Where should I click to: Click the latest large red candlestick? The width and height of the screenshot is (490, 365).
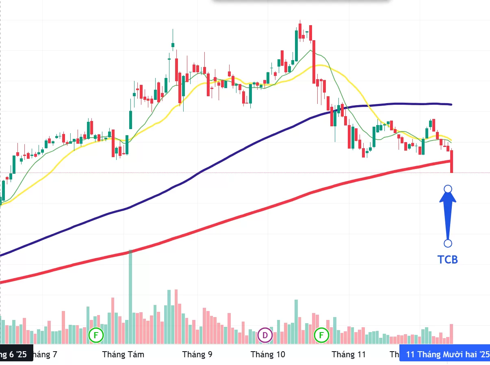pyautogui.click(x=452, y=161)
